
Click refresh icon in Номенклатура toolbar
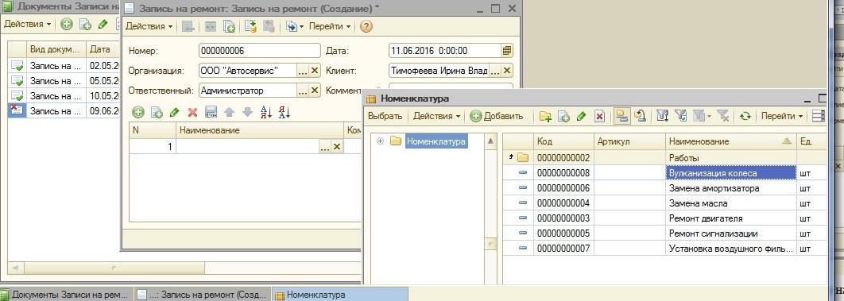click(745, 116)
